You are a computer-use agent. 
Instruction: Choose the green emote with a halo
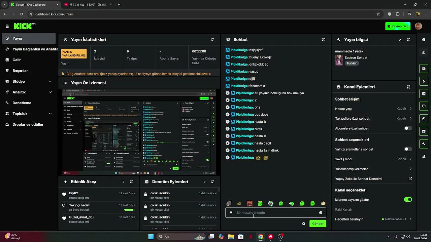(260, 203)
